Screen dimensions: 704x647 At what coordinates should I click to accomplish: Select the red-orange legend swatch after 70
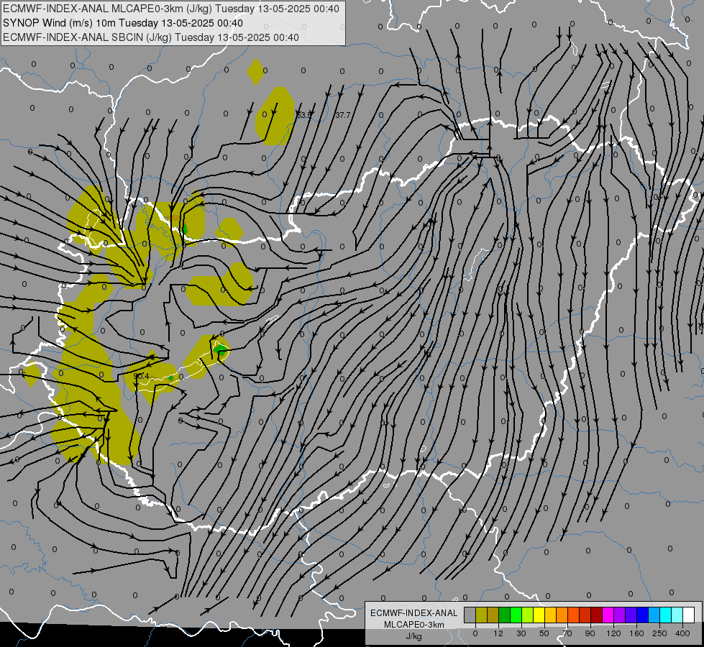pos(573,615)
